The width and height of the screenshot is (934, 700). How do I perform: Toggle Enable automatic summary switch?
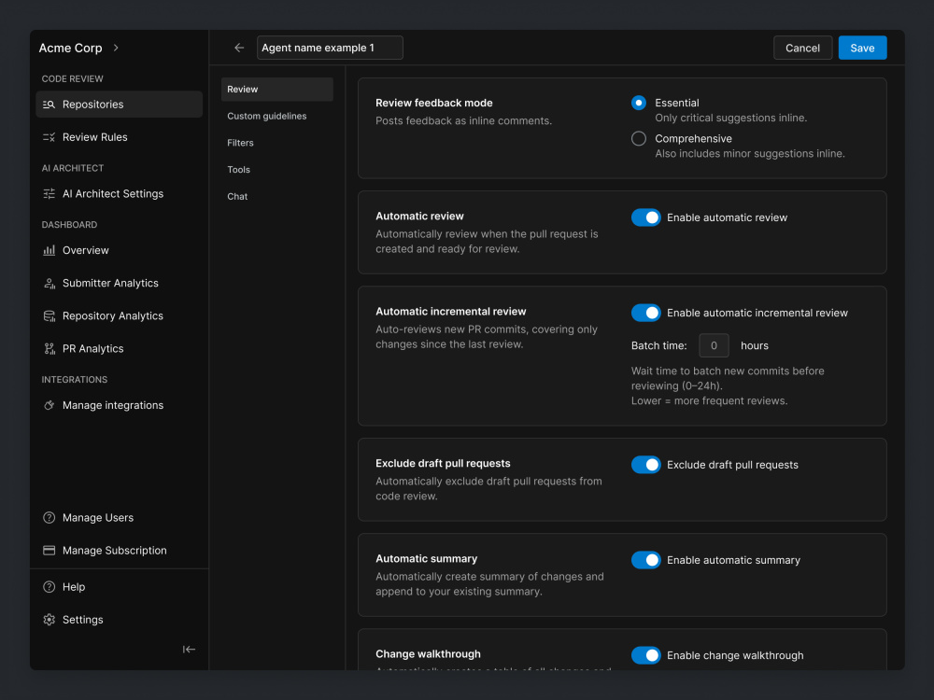pyautogui.click(x=645, y=559)
